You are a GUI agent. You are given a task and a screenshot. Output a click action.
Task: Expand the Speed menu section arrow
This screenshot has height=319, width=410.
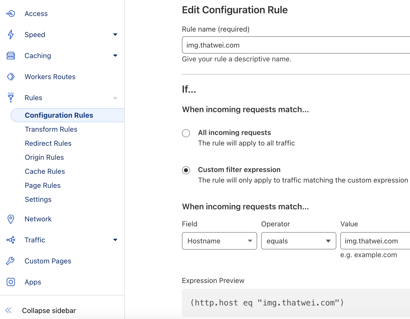pos(115,35)
